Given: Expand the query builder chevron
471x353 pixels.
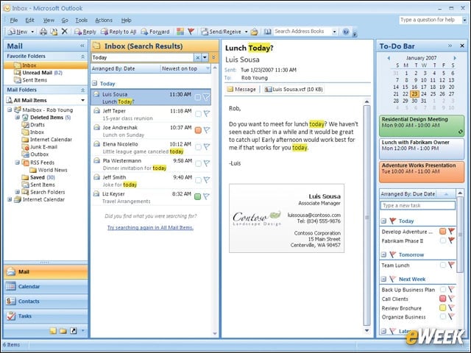Looking at the screenshot, I should tap(213, 57).
